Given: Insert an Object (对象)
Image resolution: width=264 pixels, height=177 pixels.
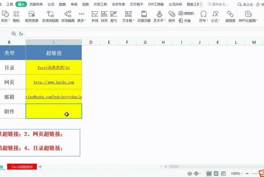Looking at the screenshot, I should pyautogui.click(x=185, y=21).
